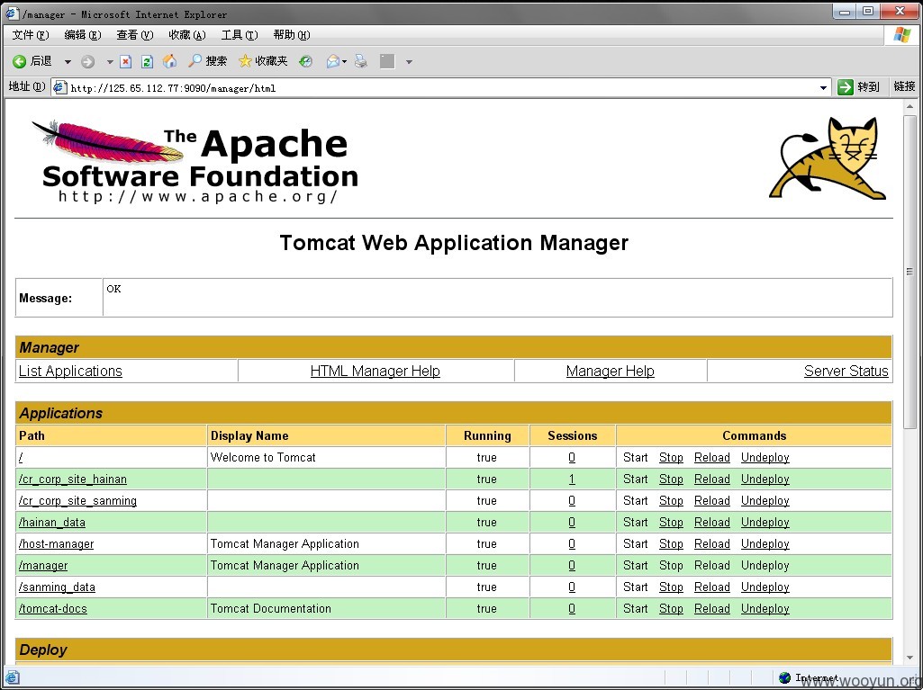Undeploy the /tomcat-docs application
Image resolution: width=923 pixels, height=690 pixels.
click(765, 609)
